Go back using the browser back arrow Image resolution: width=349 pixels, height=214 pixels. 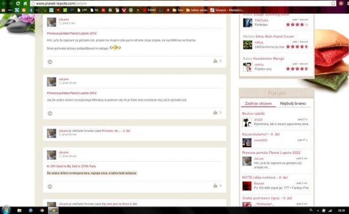click(x=4, y=3)
